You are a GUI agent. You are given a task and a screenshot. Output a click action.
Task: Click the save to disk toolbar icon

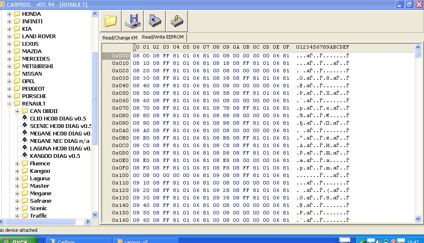point(133,21)
